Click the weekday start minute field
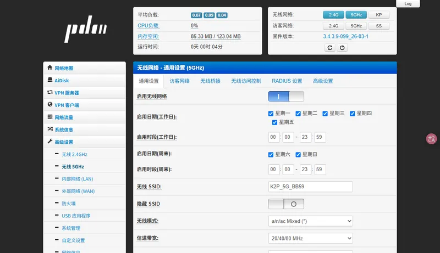The image size is (440, 253). coord(288,137)
